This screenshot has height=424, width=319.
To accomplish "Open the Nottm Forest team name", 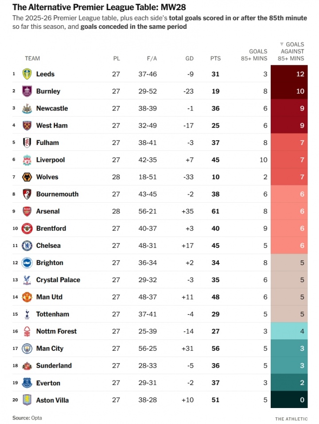I will pos(56,331).
